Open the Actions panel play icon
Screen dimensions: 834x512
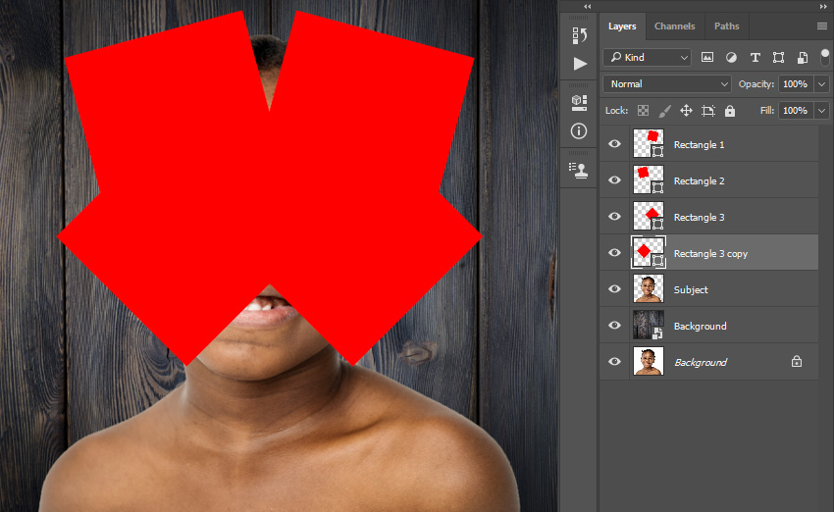580,64
